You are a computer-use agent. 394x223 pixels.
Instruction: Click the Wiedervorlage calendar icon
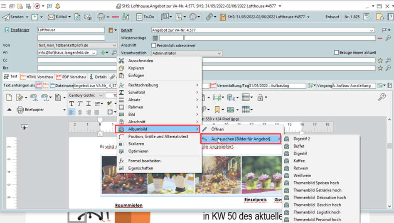coord(155,38)
